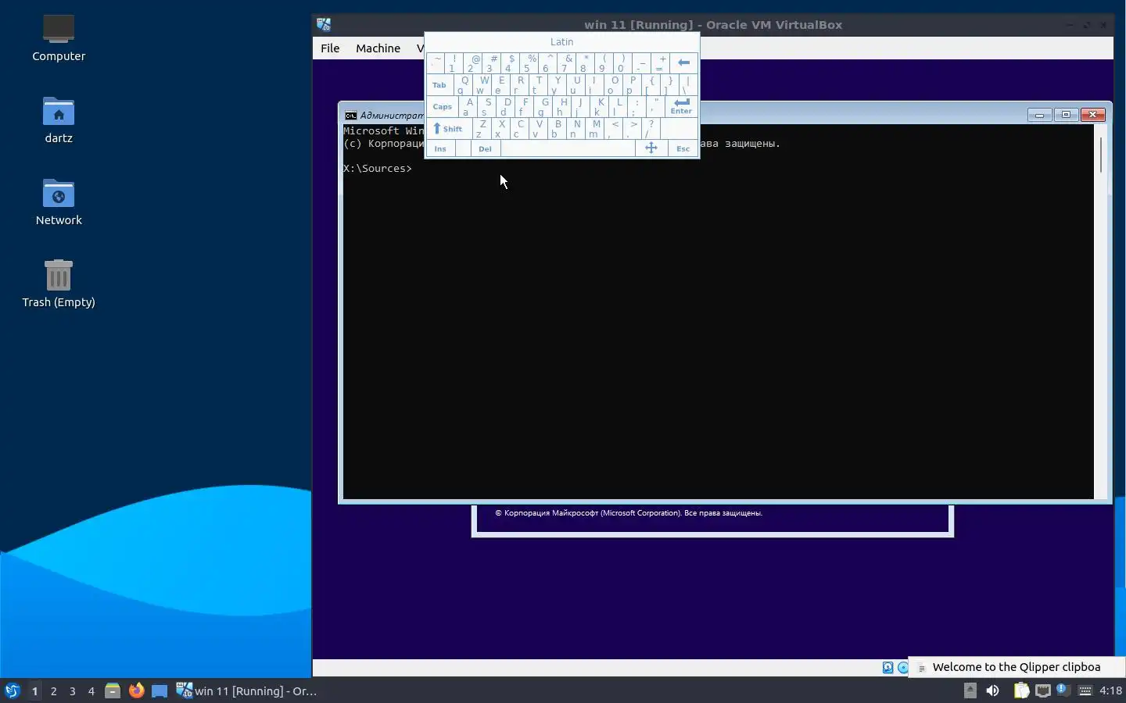
Task: Toggle the on-screen keyboard tray icon
Action: (1085, 691)
